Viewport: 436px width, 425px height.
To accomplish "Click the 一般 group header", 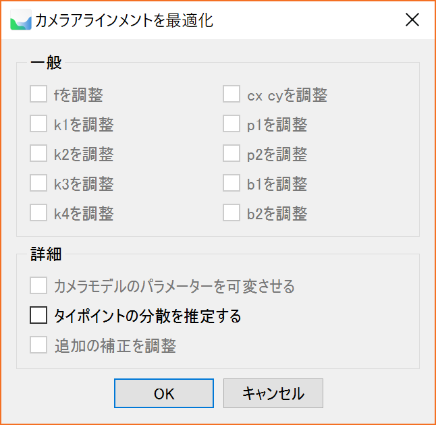I will pos(46,63).
